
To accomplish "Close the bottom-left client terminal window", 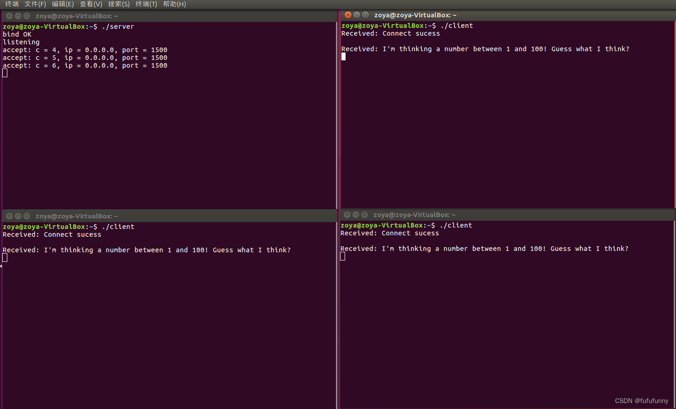I will pos(9,216).
